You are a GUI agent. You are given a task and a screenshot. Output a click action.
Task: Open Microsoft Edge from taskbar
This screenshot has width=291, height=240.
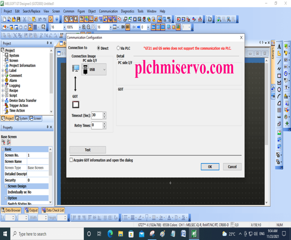(110, 234)
